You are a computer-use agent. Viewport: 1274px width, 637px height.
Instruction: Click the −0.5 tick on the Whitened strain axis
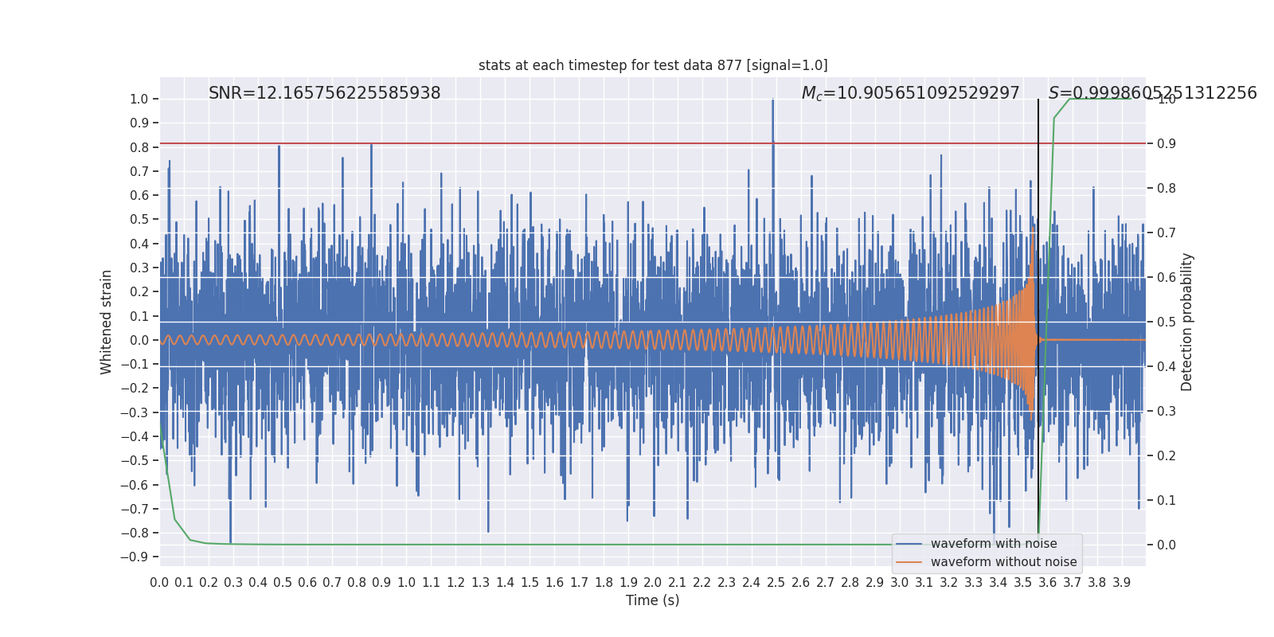click(x=135, y=461)
